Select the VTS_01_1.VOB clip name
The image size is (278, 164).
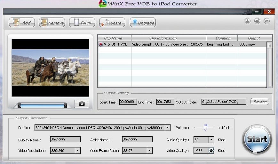[x=115, y=44]
